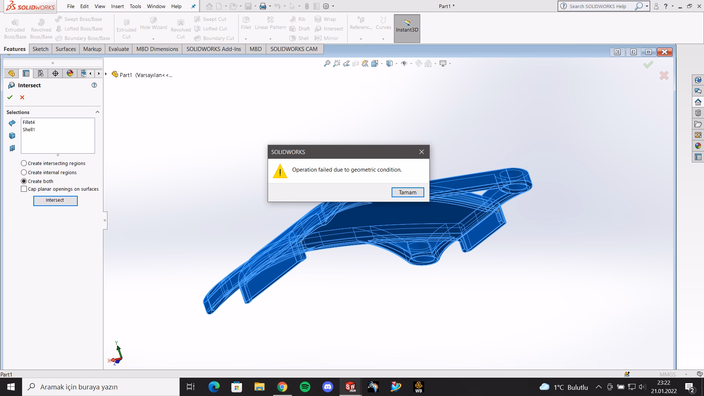Toggle the Instant3D tool
Image resolution: width=704 pixels, height=396 pixels.
click(407, 28)
